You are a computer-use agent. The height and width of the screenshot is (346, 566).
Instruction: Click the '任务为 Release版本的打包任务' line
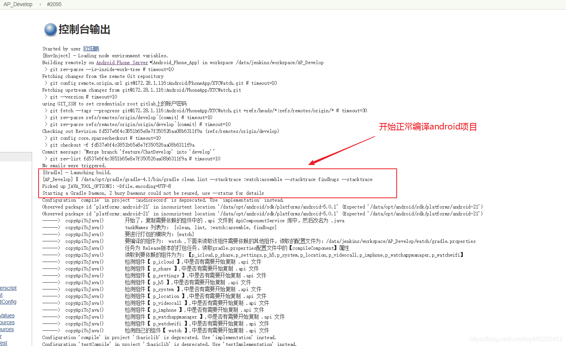[196, 248]
